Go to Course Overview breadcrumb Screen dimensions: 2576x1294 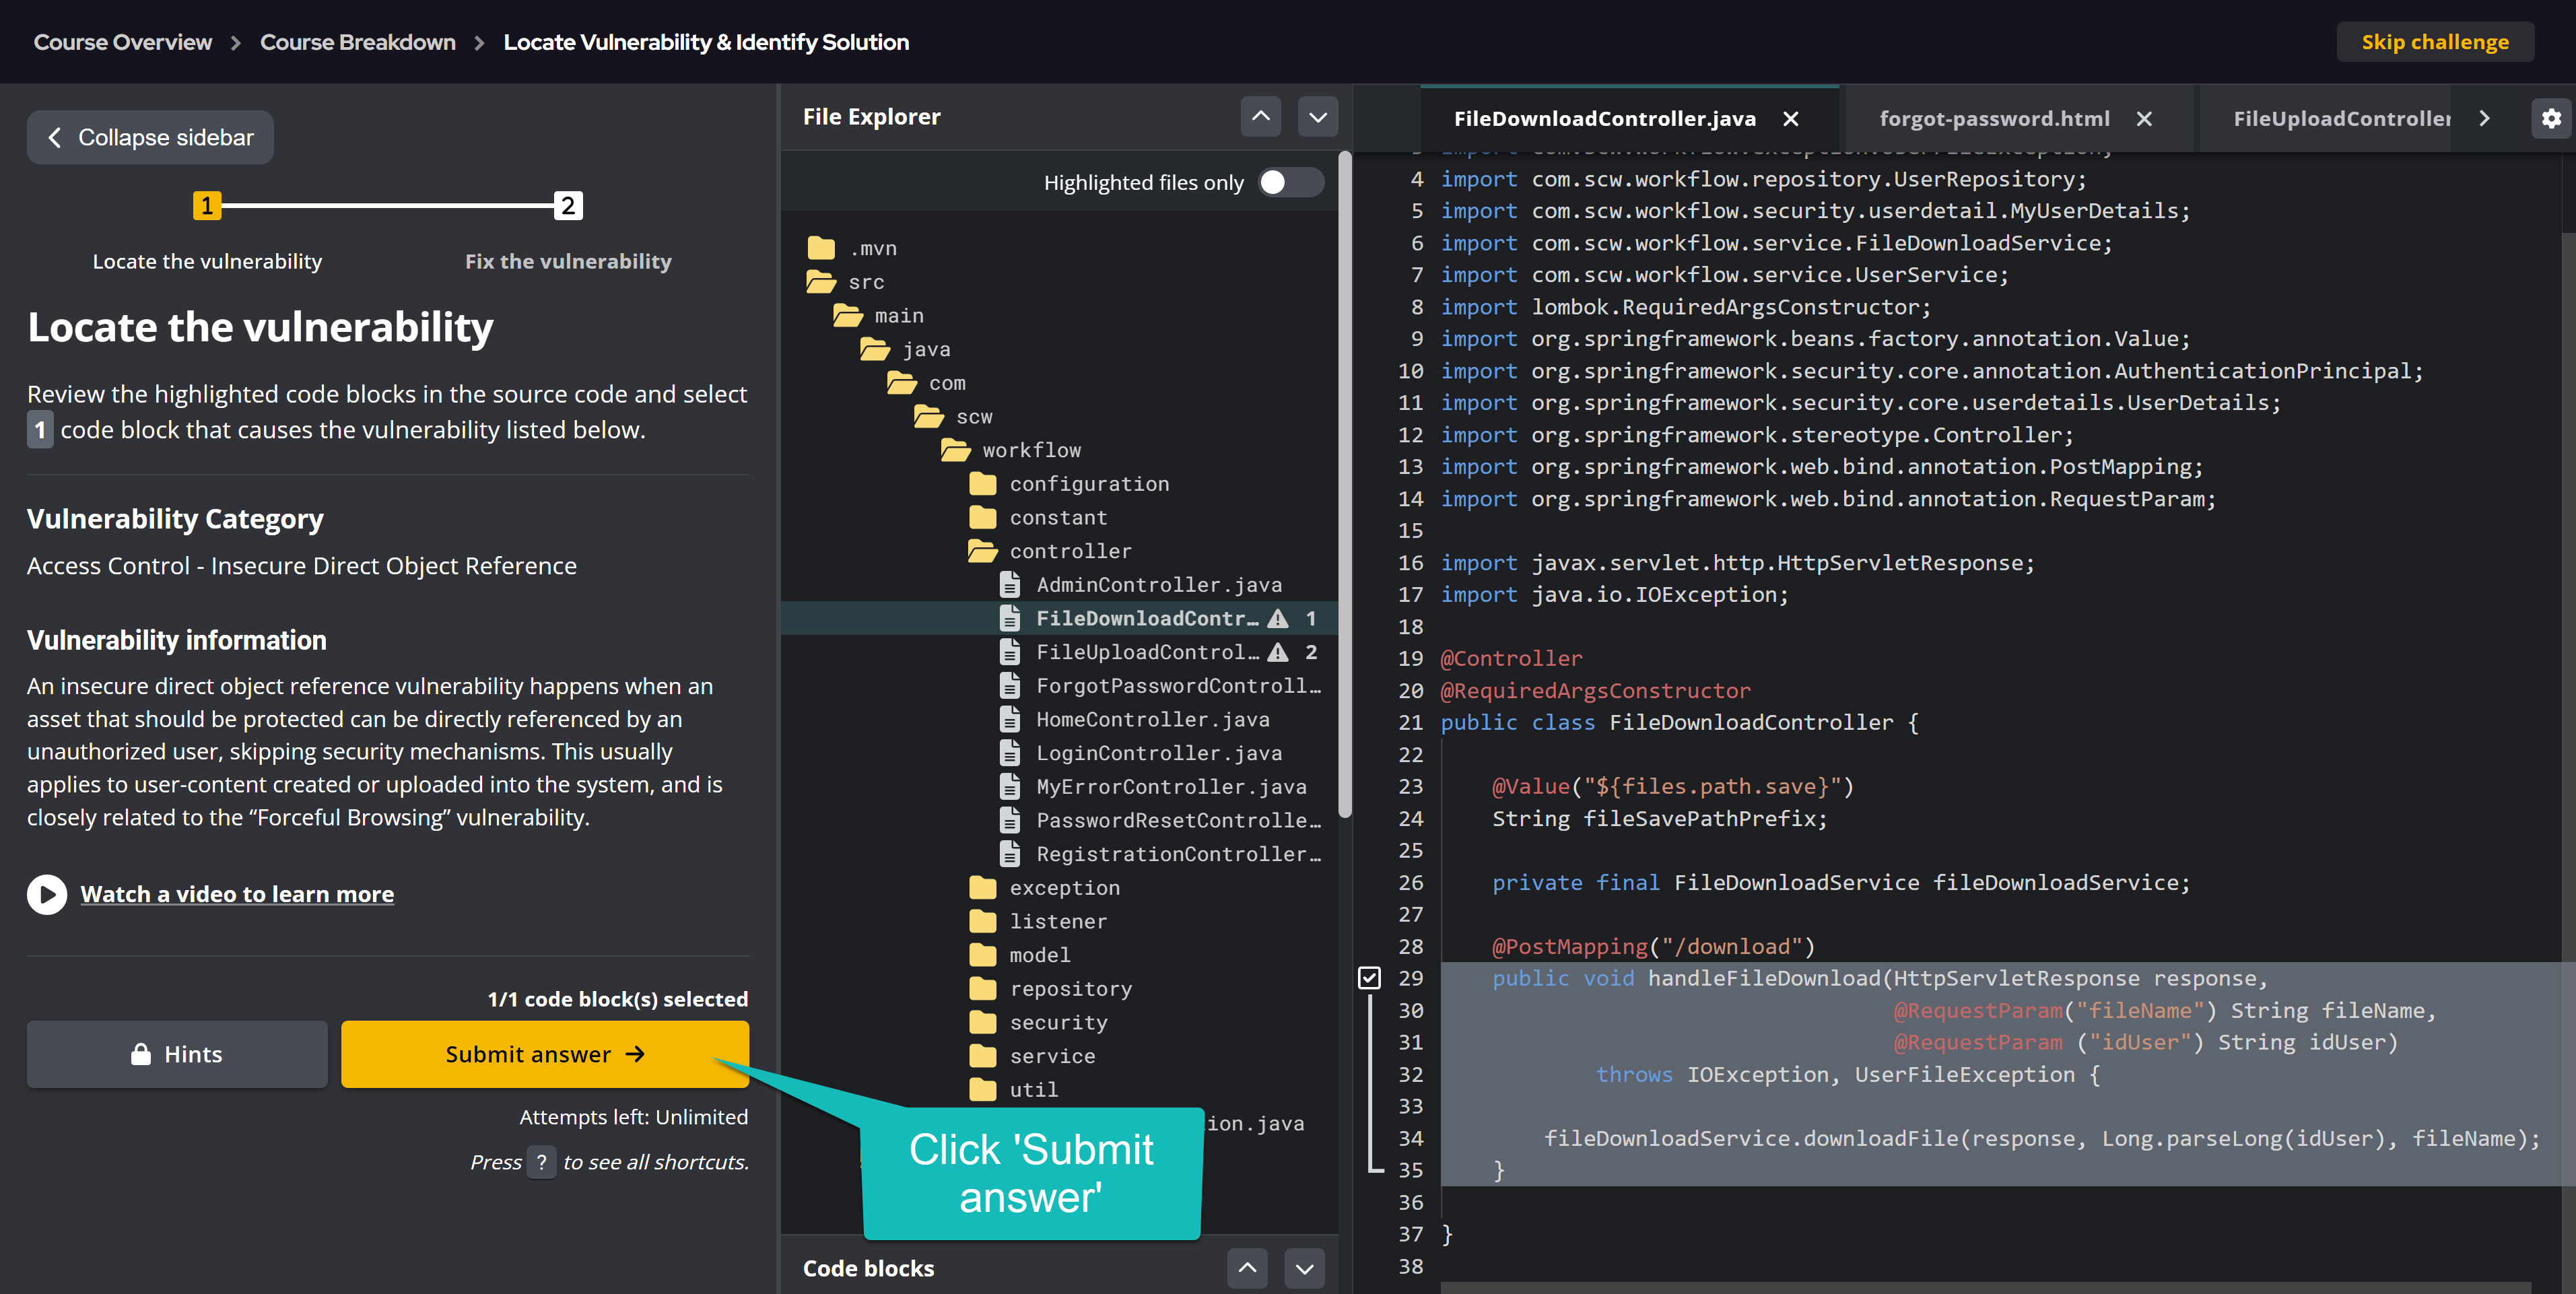click(x=123, y=42)
